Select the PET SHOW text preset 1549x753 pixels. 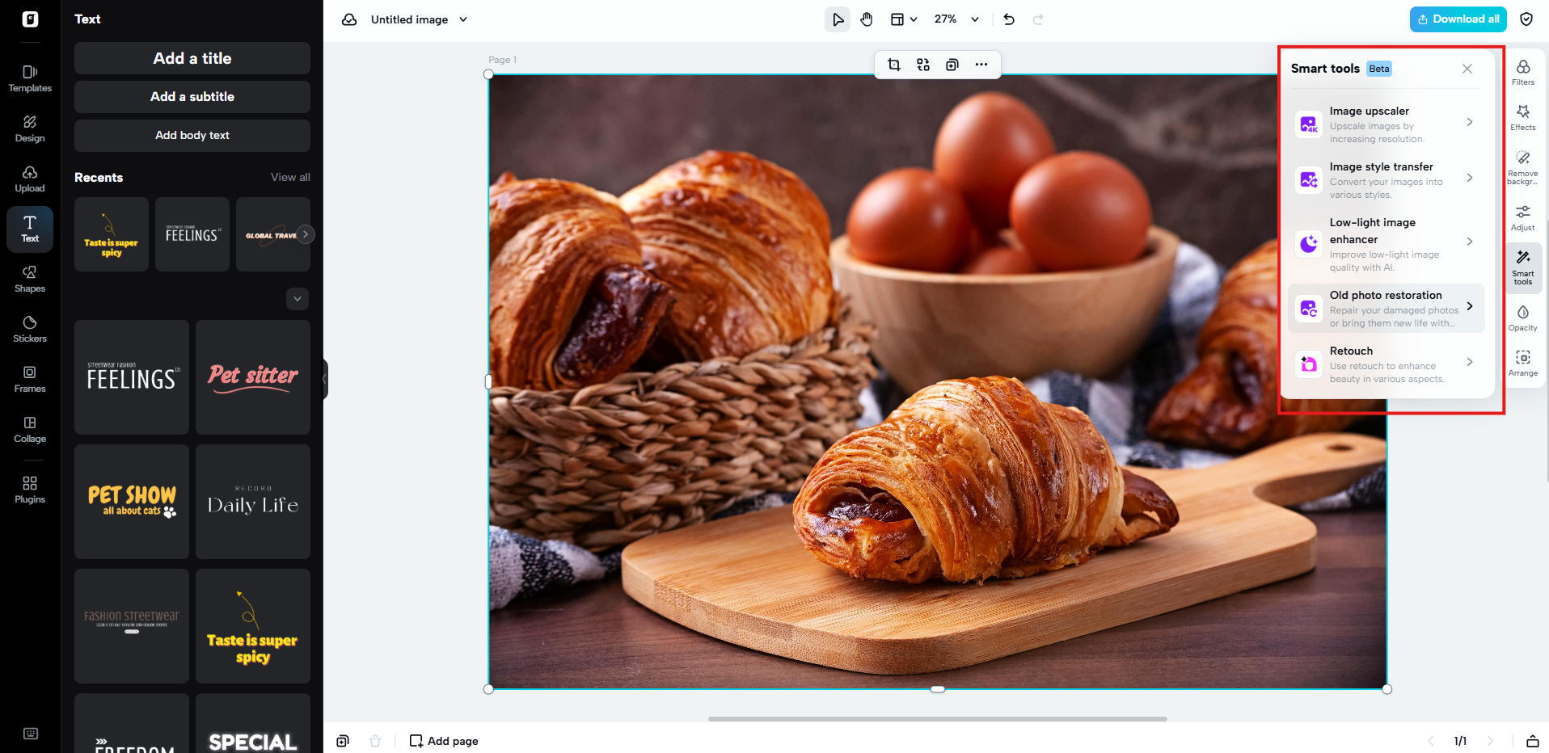(132, 502)
